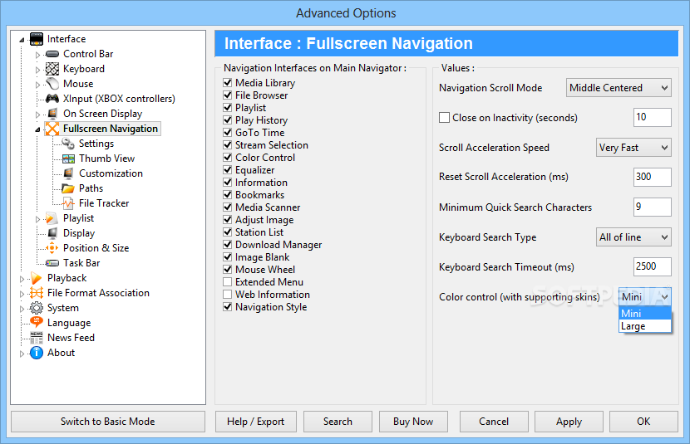Click the Search button

tap(338, 422)
